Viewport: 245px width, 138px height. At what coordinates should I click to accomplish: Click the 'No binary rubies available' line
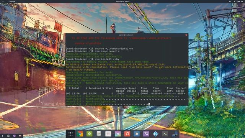pyautogui.click(x=115, y=64)
